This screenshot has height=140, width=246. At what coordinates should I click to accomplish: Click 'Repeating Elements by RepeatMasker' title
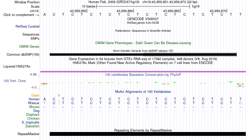[143, 130]
